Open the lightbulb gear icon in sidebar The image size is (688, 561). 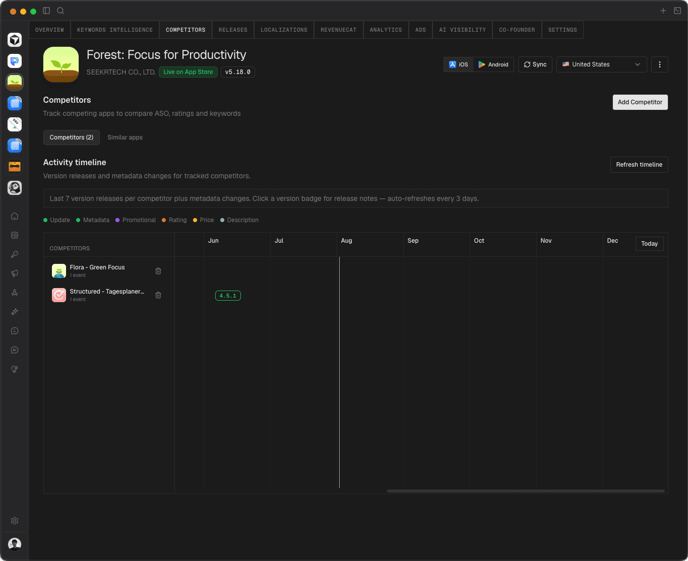(x=15, y=369)
